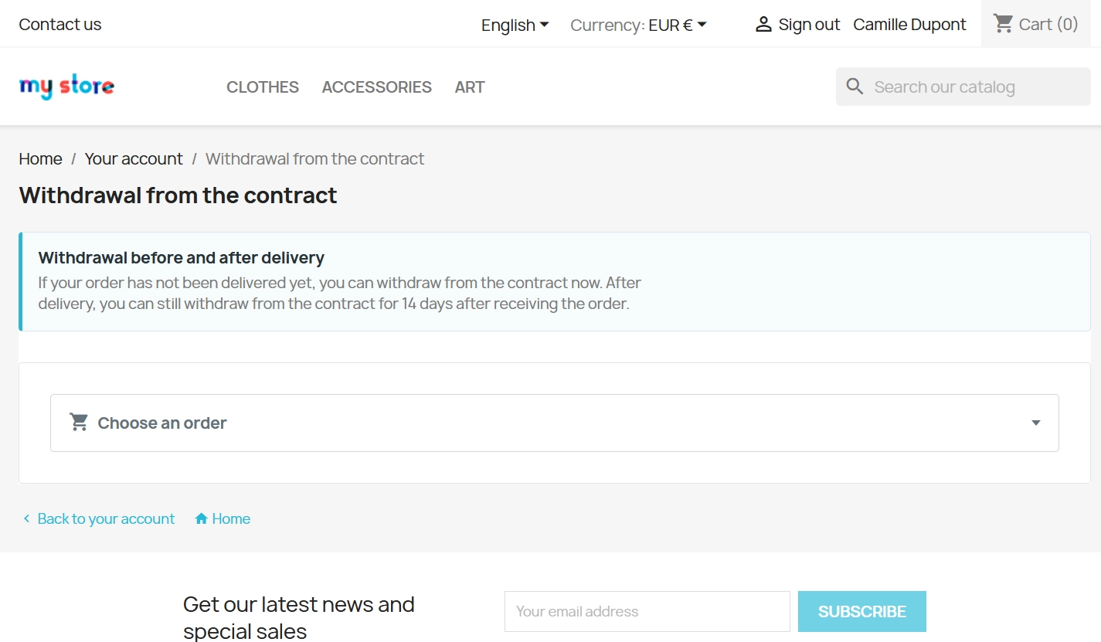Open the Currency EUR € dropdown
Screen dimensions: 1101x642
coord(639,25)
